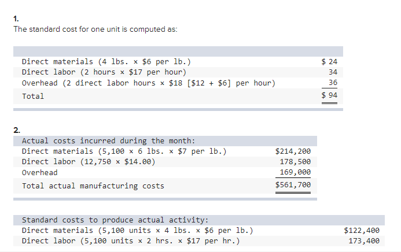Click the 36 overhead cost value
The image size is (401, 252).
coord(333,83)
